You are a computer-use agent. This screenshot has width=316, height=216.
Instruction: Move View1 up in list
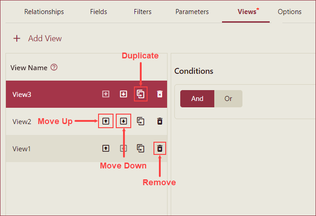tap(105, 148)
